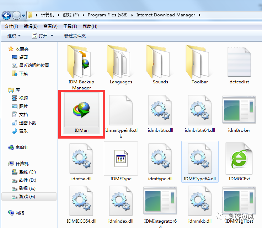
Task: Navigate to Program Files (x86) breadcrumb
Action: (x=108, y=15)
